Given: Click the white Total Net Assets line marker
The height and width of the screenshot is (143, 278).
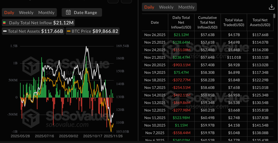Looking at the screenshot, I should point(5,31).
